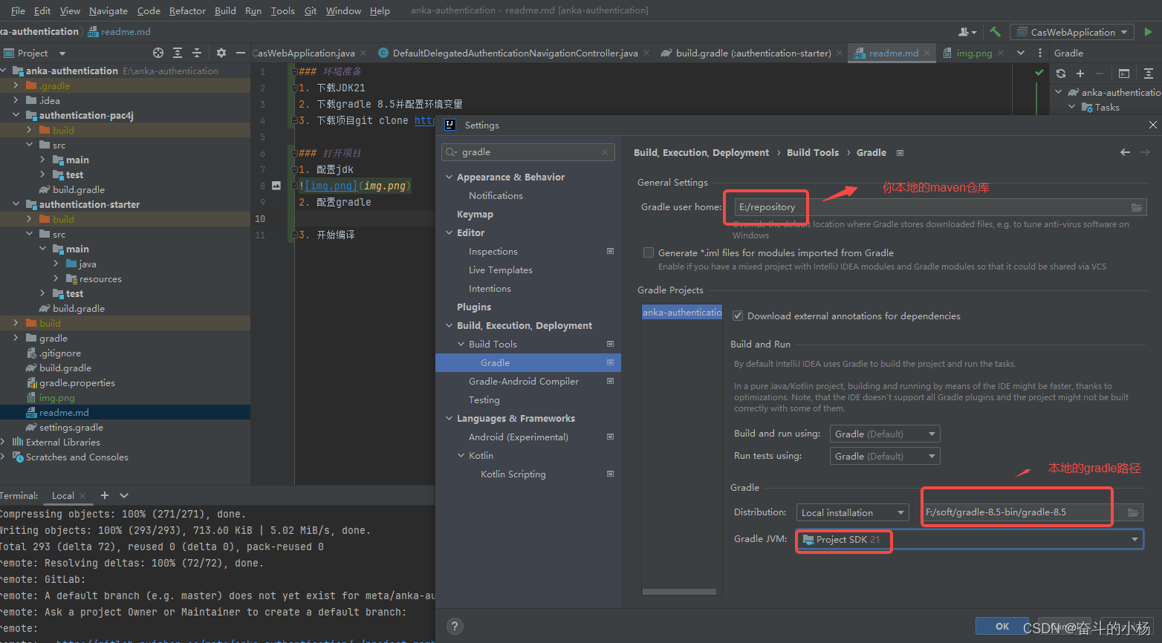Collapse all in Project panel
The image size is (1162, 643).
point(197,53)
